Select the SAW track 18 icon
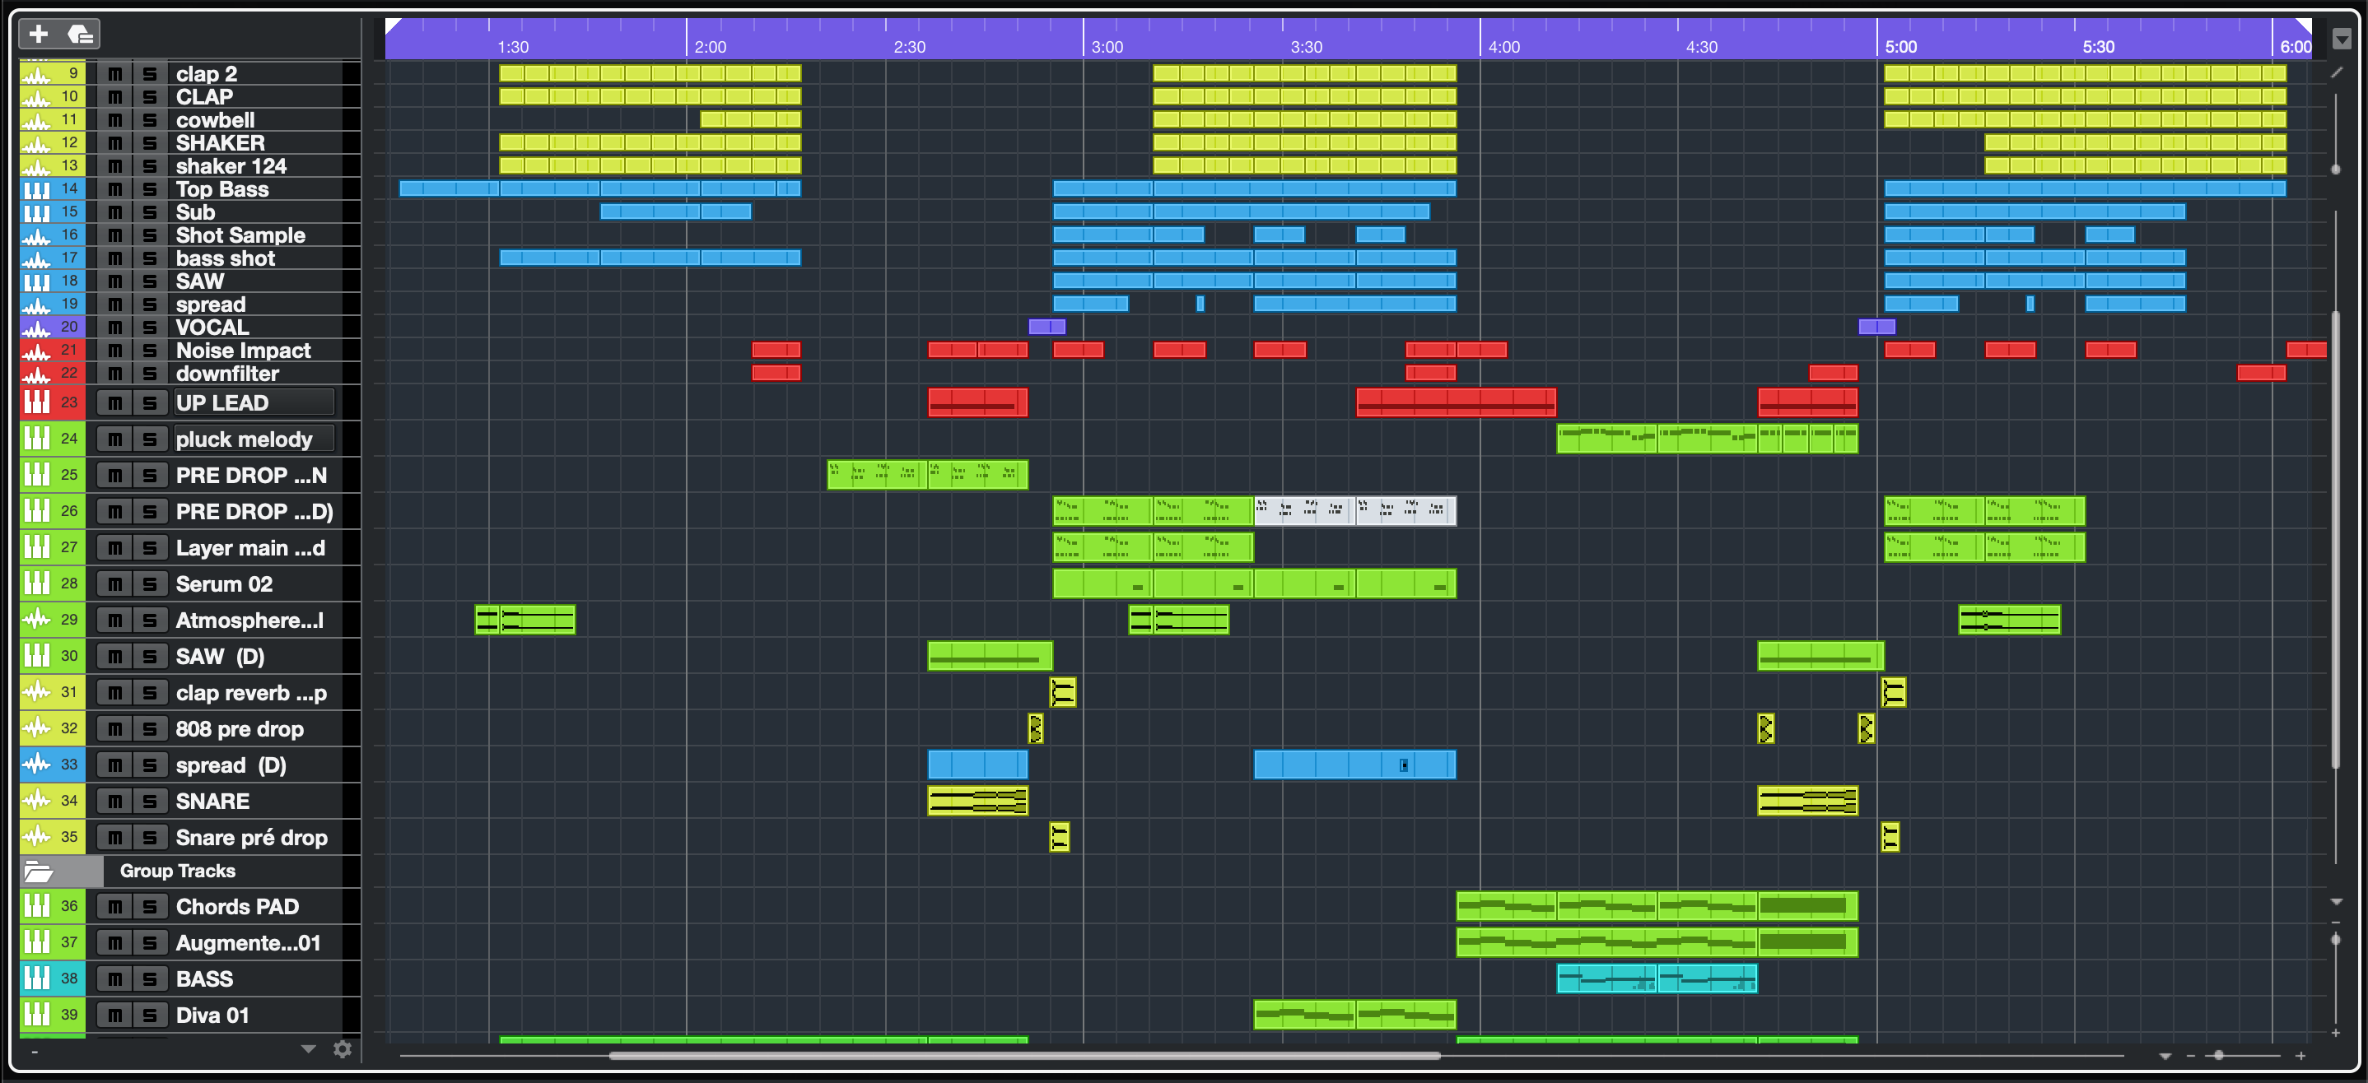The width and height of the screenshot is (2368, 1083). click(x=36, y=281)
